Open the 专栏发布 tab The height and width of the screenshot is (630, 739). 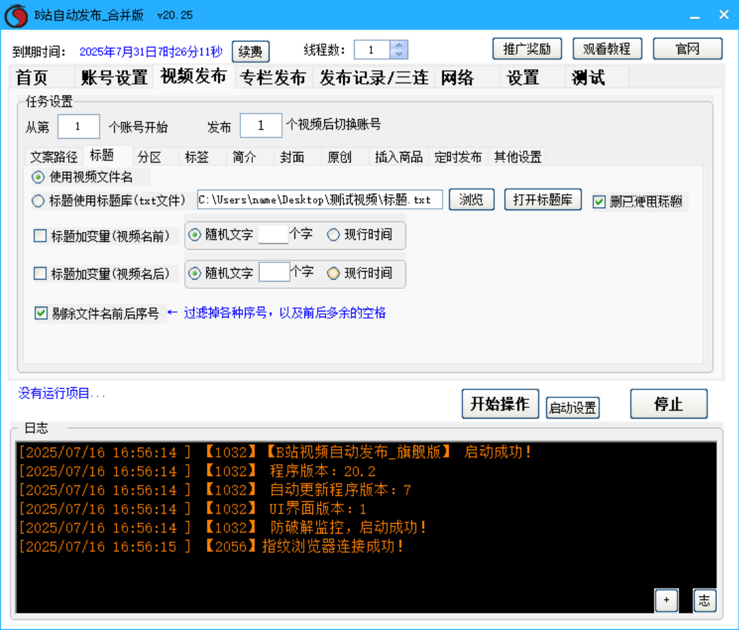pyautogui.click(x=273, y=78)
